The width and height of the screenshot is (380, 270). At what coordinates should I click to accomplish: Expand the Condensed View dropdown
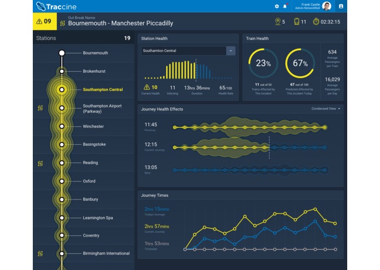[x=326, y=109]
